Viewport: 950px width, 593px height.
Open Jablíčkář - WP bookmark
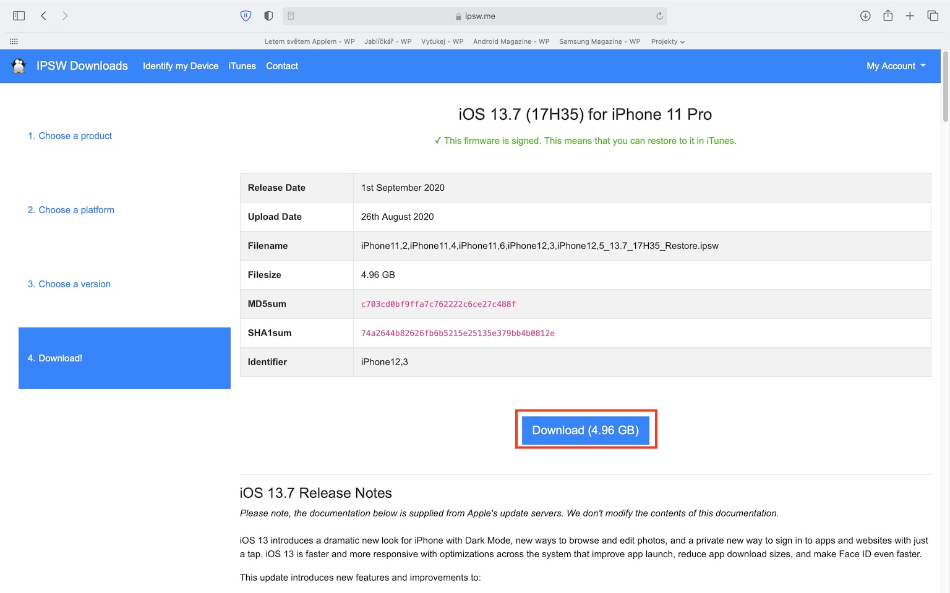[388, 41]
